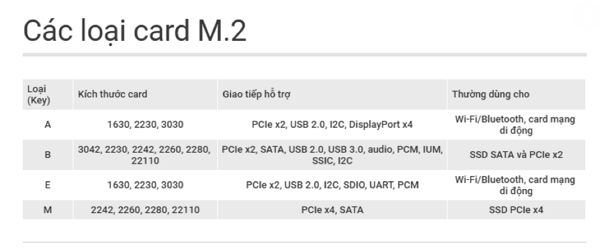Select the 'Thường dùng cho' column header
Screen dimensions: 612x252
516,95
